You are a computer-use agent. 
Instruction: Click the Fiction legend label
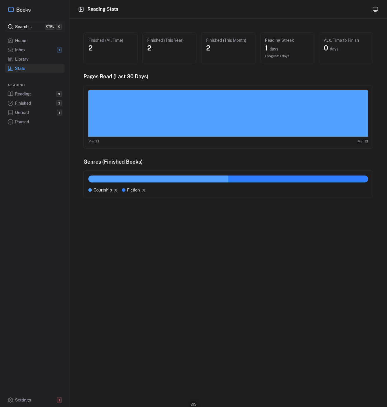pyautogui.click(x=133, y=190)
